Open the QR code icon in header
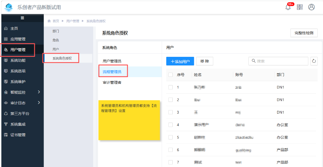 [x=300, y=7]
